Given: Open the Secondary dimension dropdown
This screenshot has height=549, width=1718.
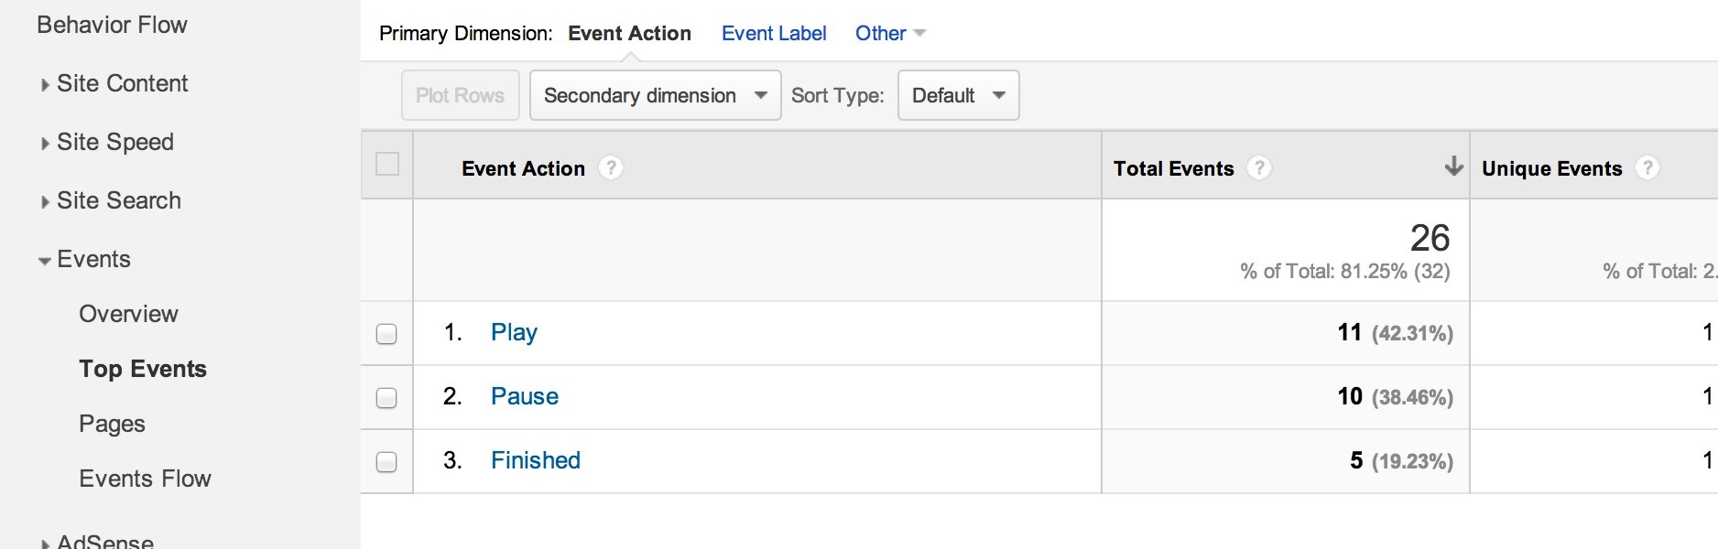Looking at the screenshot, I should point(655,95).
